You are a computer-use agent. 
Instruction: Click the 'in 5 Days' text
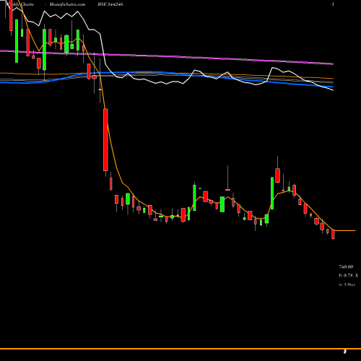pos(347,284)
